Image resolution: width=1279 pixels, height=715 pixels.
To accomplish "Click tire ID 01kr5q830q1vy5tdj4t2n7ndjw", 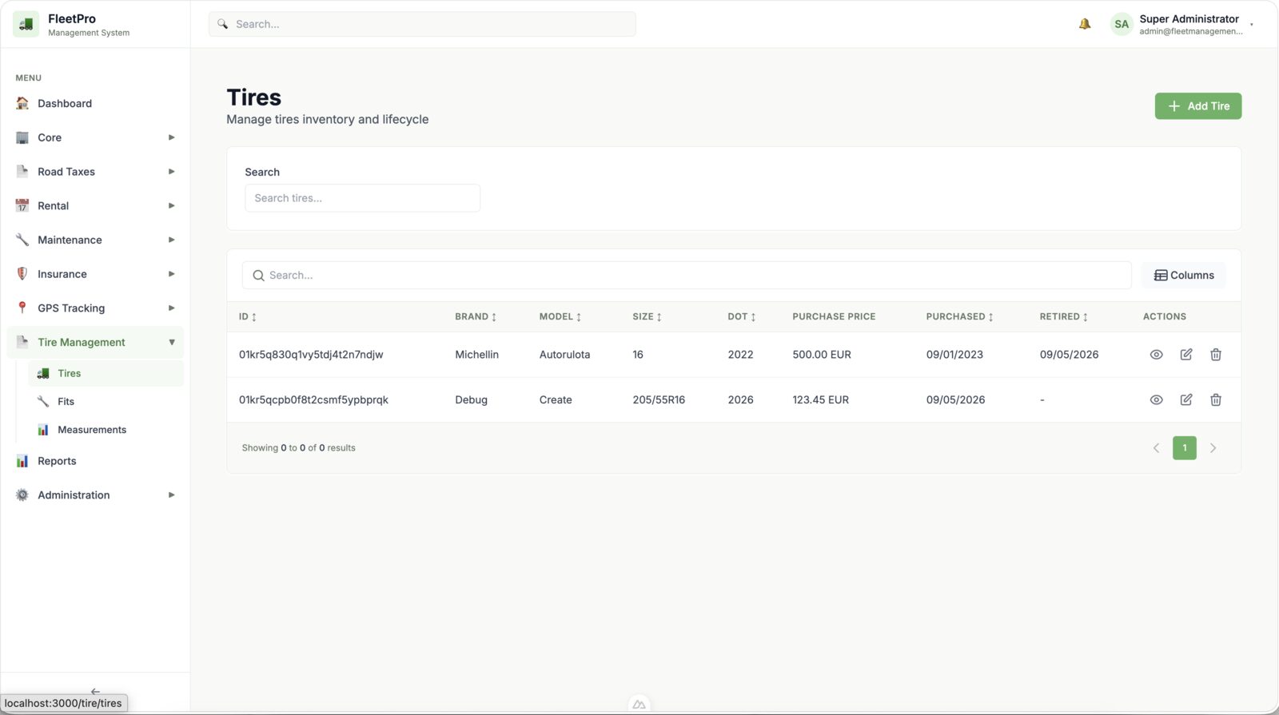I will click(x=311, y=355).
